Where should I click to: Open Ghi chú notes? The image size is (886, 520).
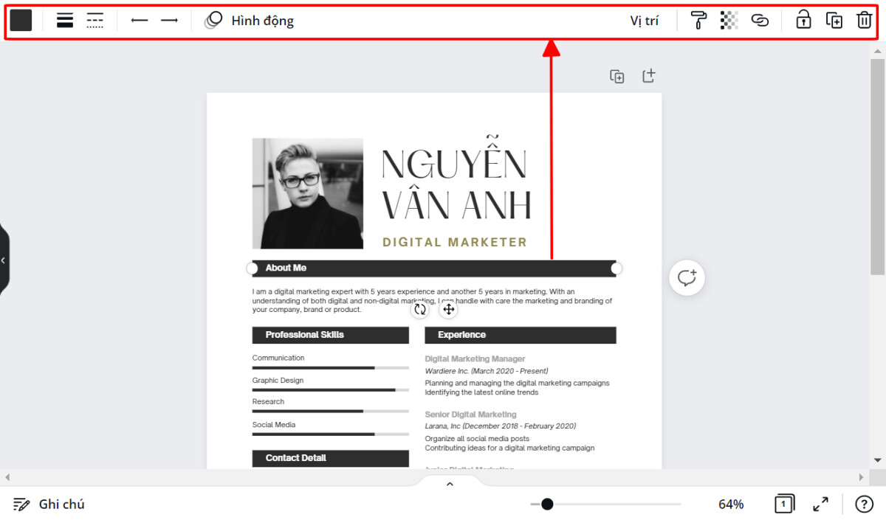[49, 505]
